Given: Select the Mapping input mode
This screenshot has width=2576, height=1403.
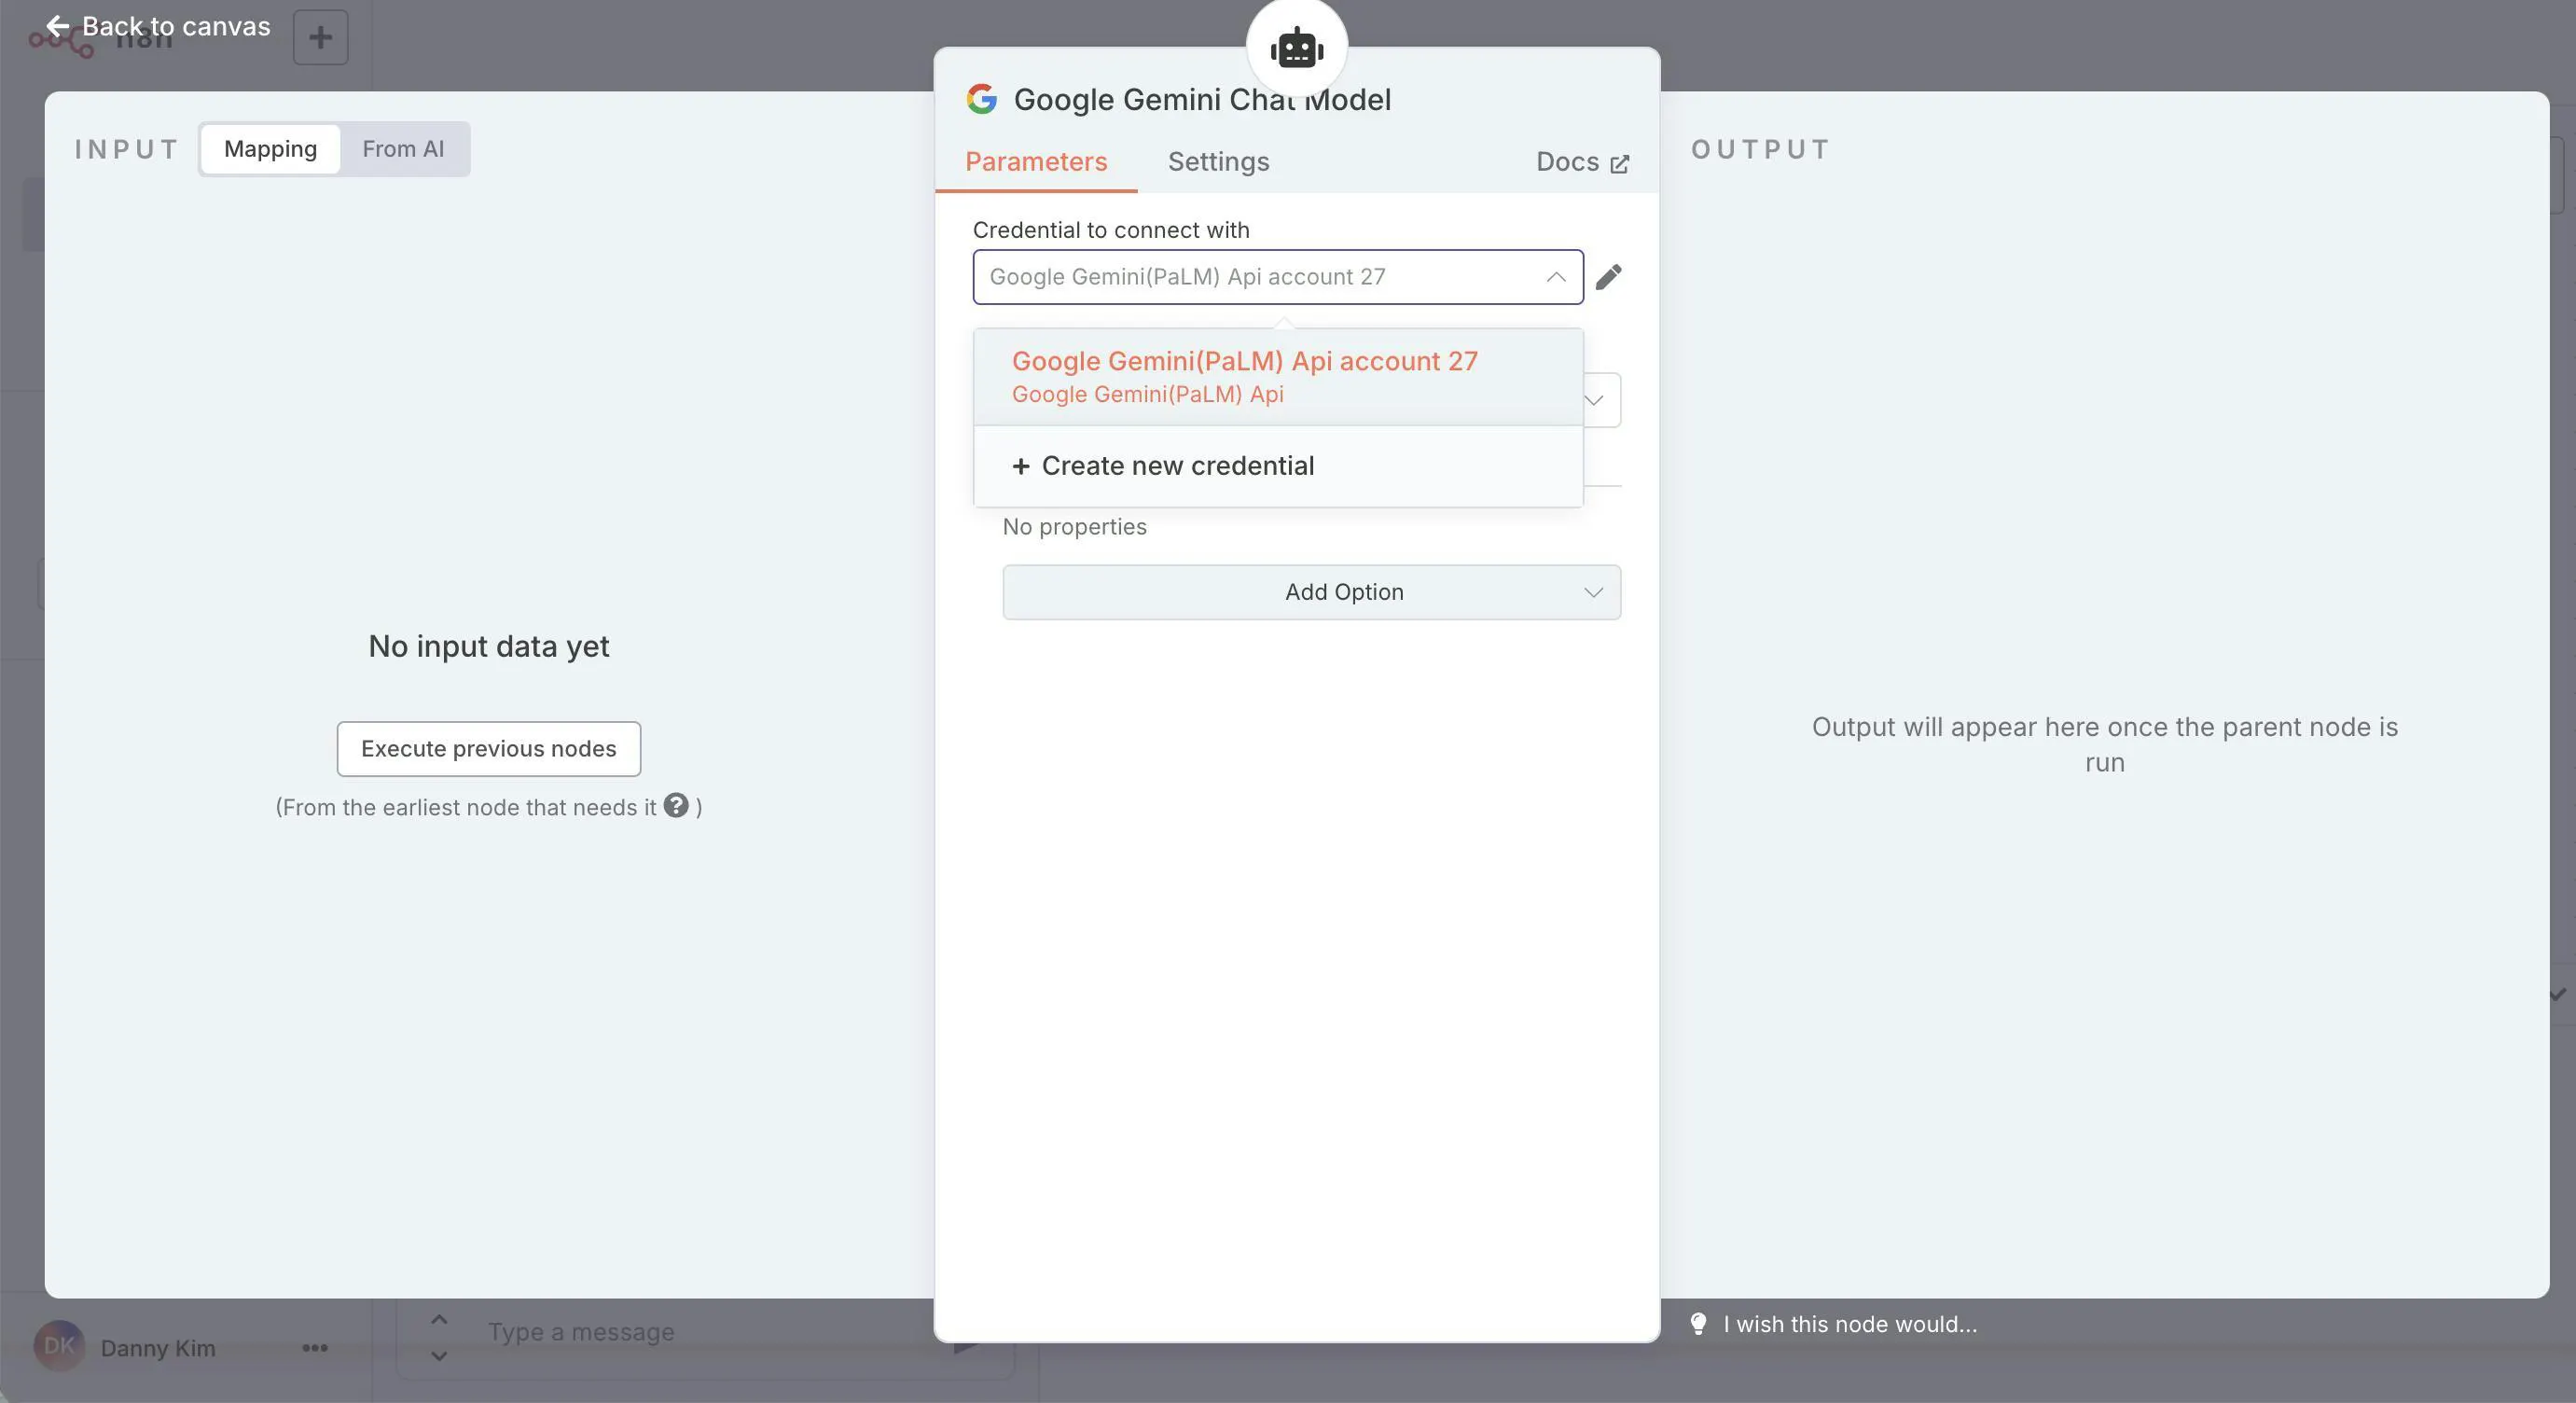Looking at the screenshot, I should (270, 149).
